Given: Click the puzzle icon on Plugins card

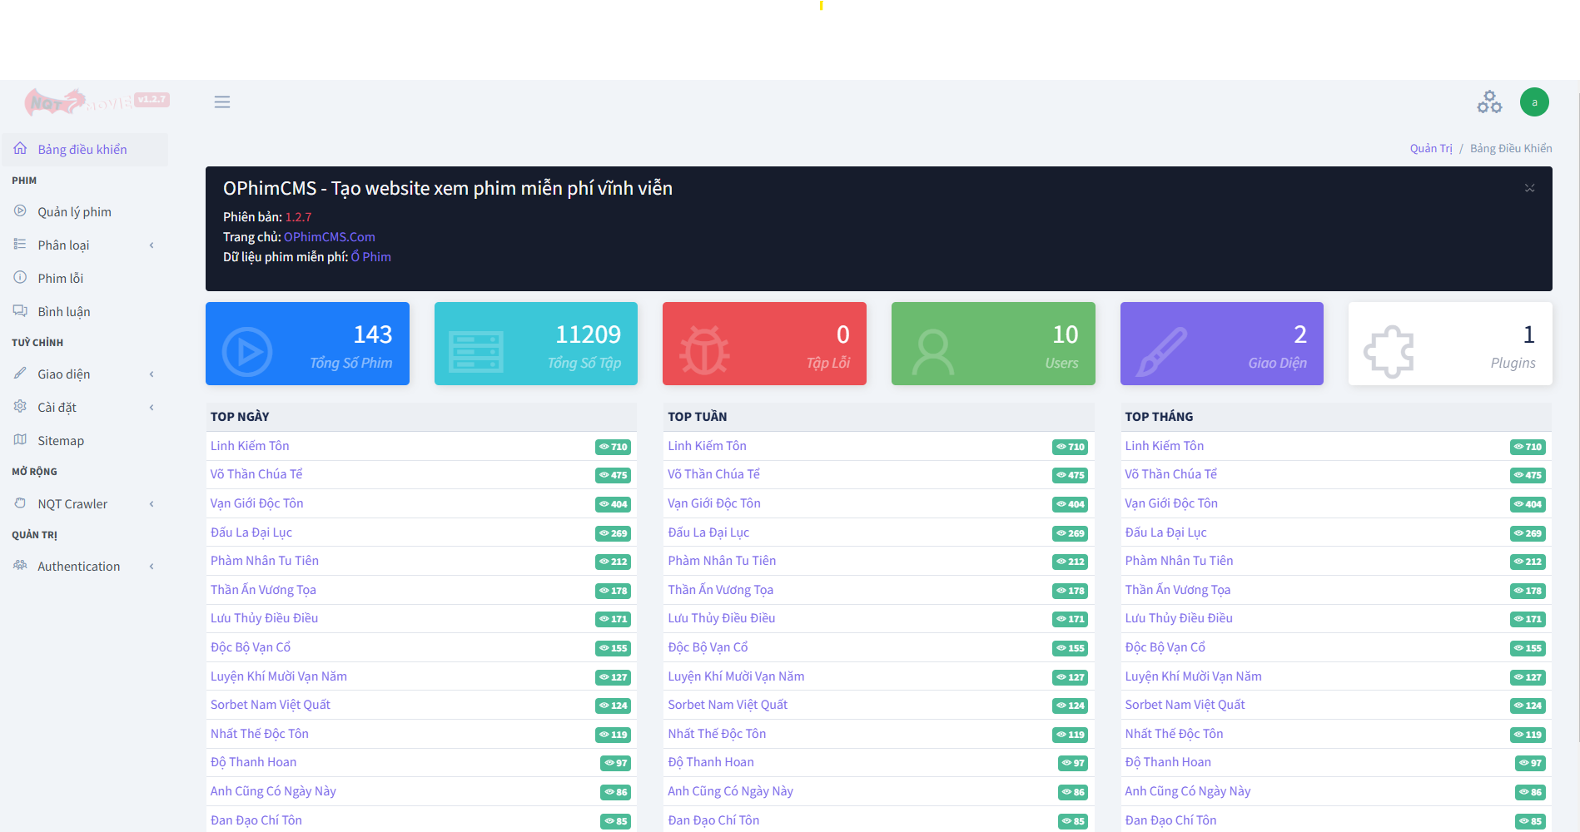Looking at the screenshot, I should pos(1389,352).
